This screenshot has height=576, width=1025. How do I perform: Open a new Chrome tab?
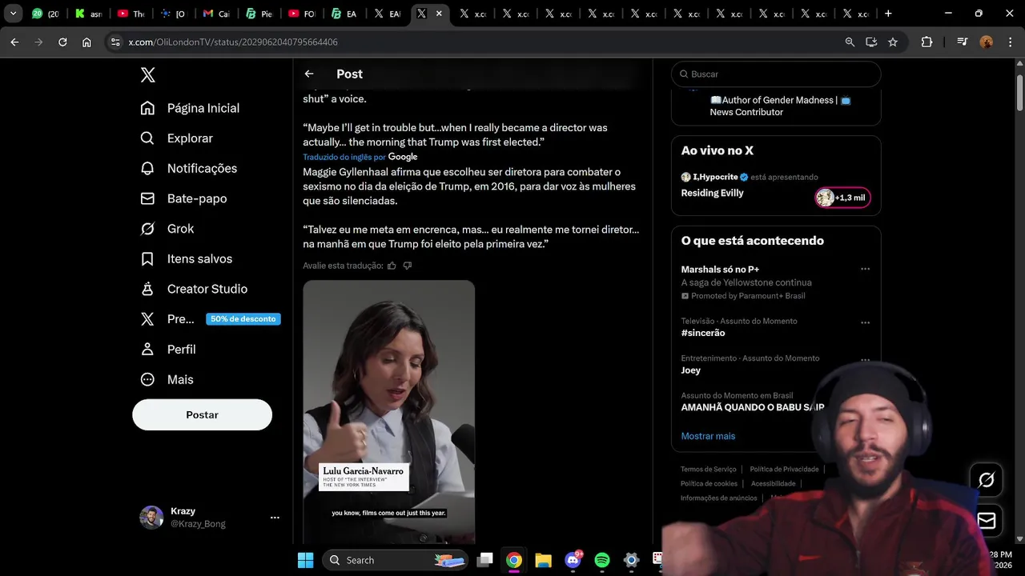click(888, 14)
